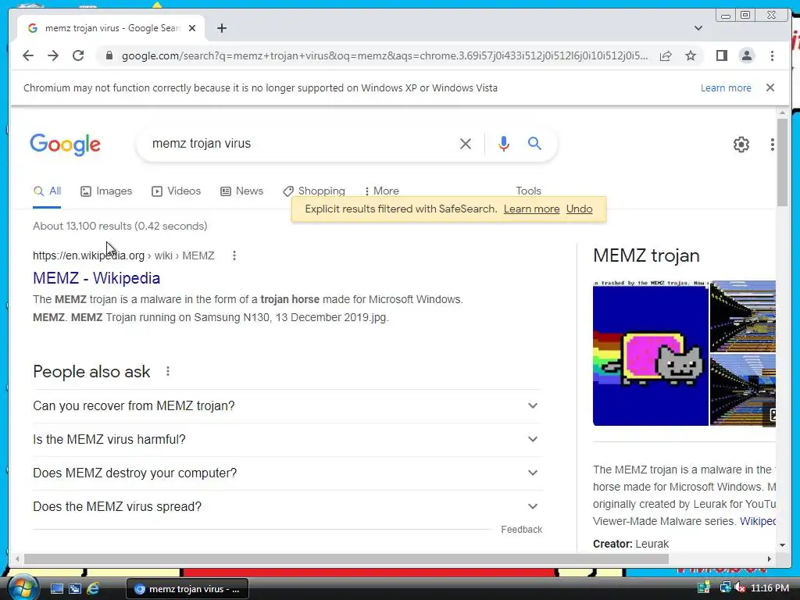
Task: Go to the Google logo homepage
Action: 66,145
